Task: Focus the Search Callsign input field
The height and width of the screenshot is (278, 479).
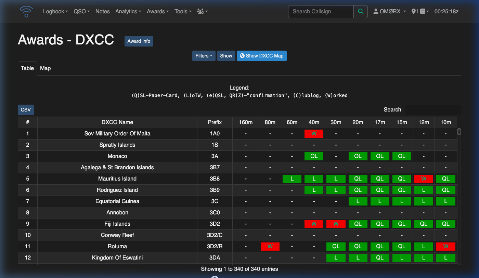Action: [x=321, y=11]
